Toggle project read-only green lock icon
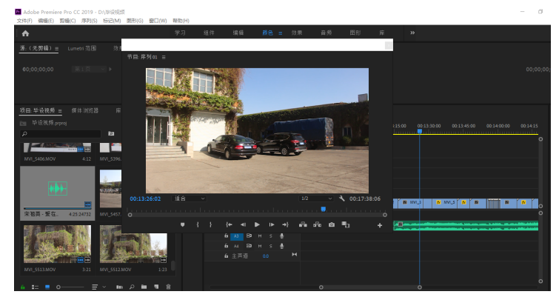Screen dimensions: 559x300 (23, 287)
